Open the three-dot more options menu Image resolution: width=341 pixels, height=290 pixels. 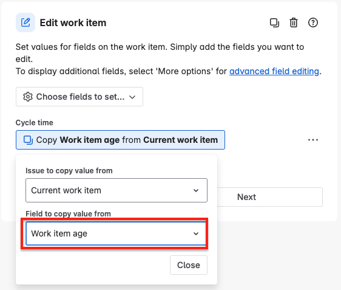click(313, 140)
